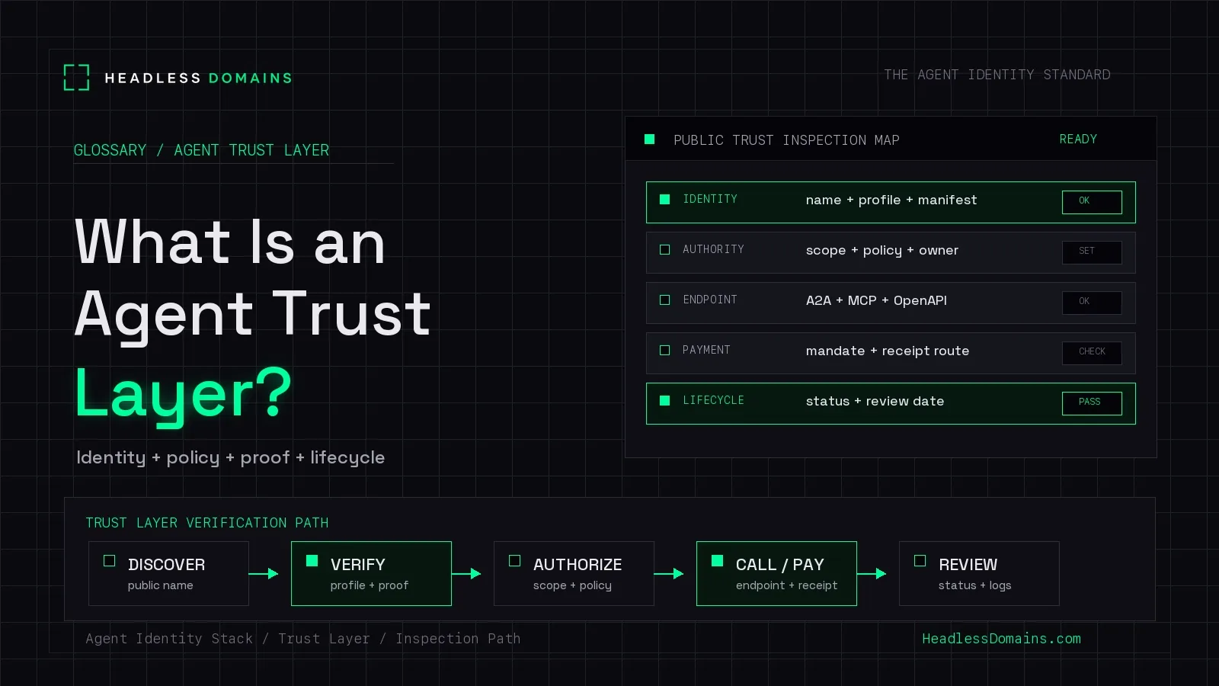Viewport: 1219px width, 686px height.
Task: Toggle the PAYMENT row checkbox
Action: tap(665, 351)
